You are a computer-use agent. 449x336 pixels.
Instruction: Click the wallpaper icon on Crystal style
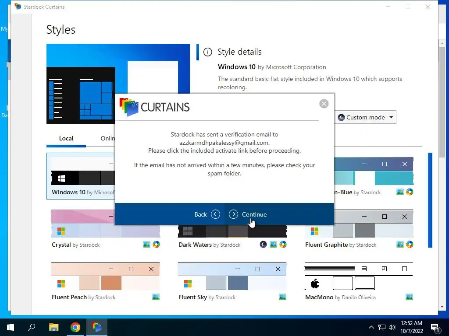pyautogui.click(x=146, y=245)
